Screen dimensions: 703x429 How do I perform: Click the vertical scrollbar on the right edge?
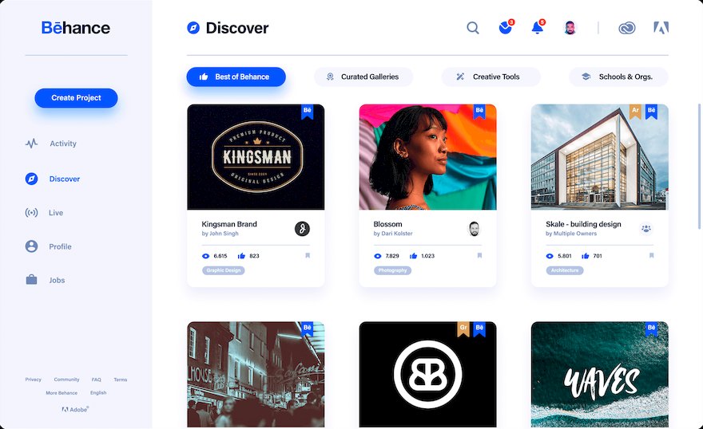[698, 167]
